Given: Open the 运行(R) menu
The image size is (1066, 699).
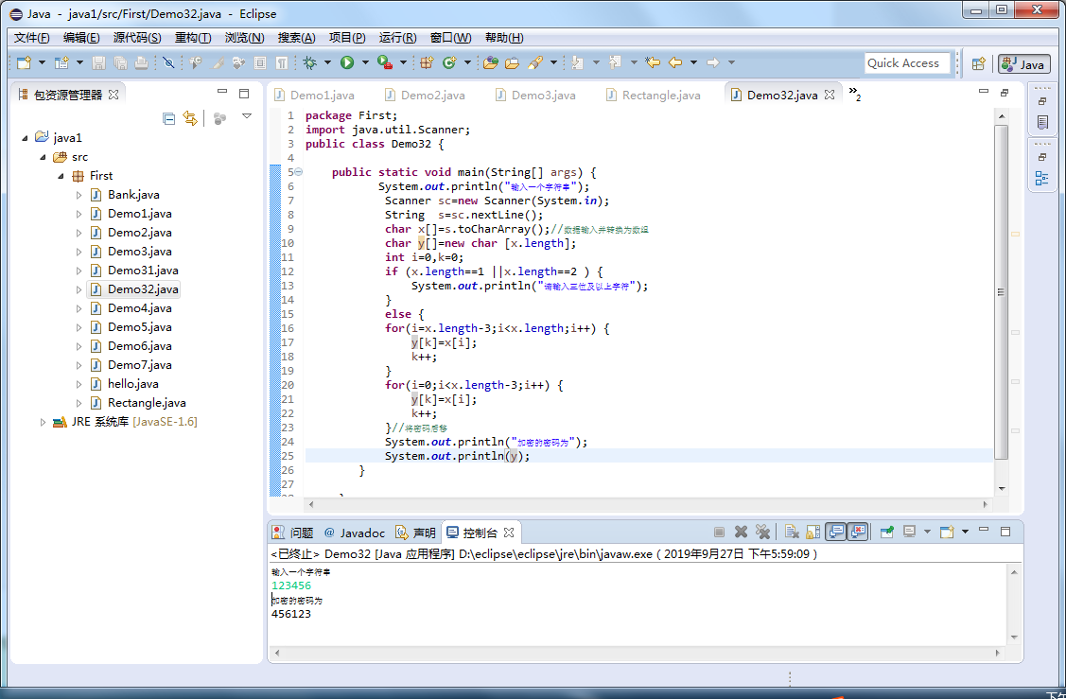Looking at the screenshot, I should (397, 38).
